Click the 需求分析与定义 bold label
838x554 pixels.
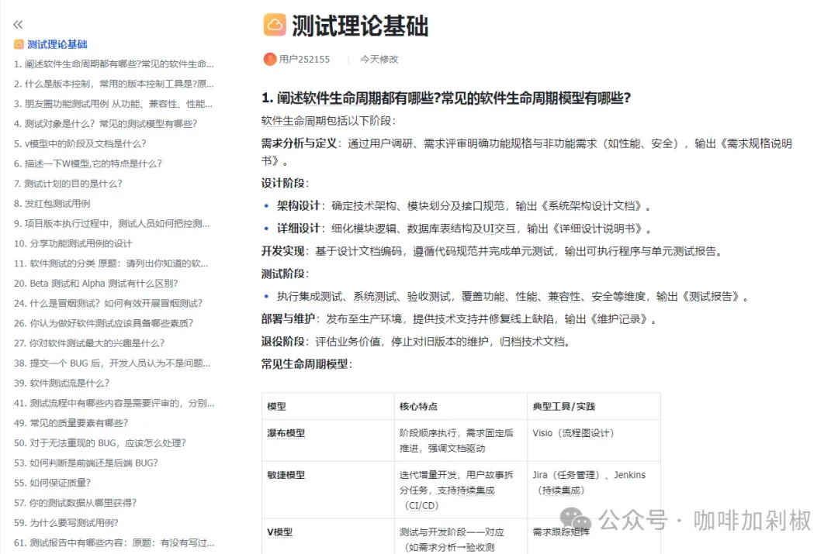click(299, 143)
